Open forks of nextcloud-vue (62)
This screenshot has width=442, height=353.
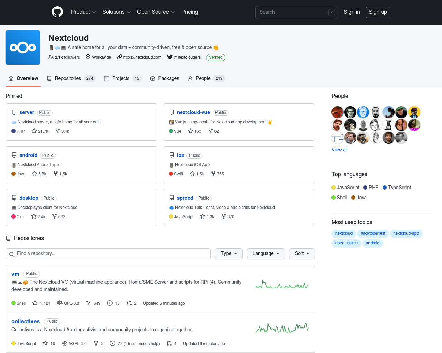(x=214, y=131)
